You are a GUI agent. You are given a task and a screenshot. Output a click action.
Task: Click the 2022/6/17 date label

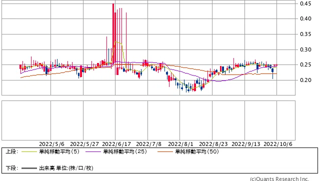(x=116, y=144)
